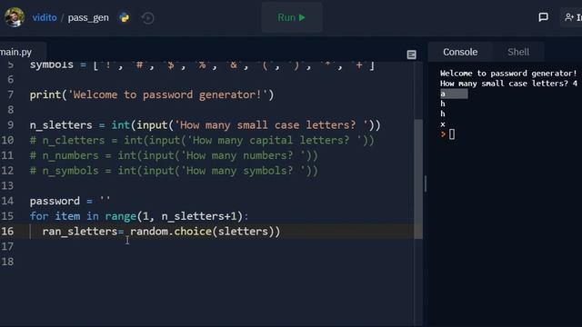This screenshot has height=327, width=582.
Task: Click 'range' keyword on line 15
Action: coord(121,216)
